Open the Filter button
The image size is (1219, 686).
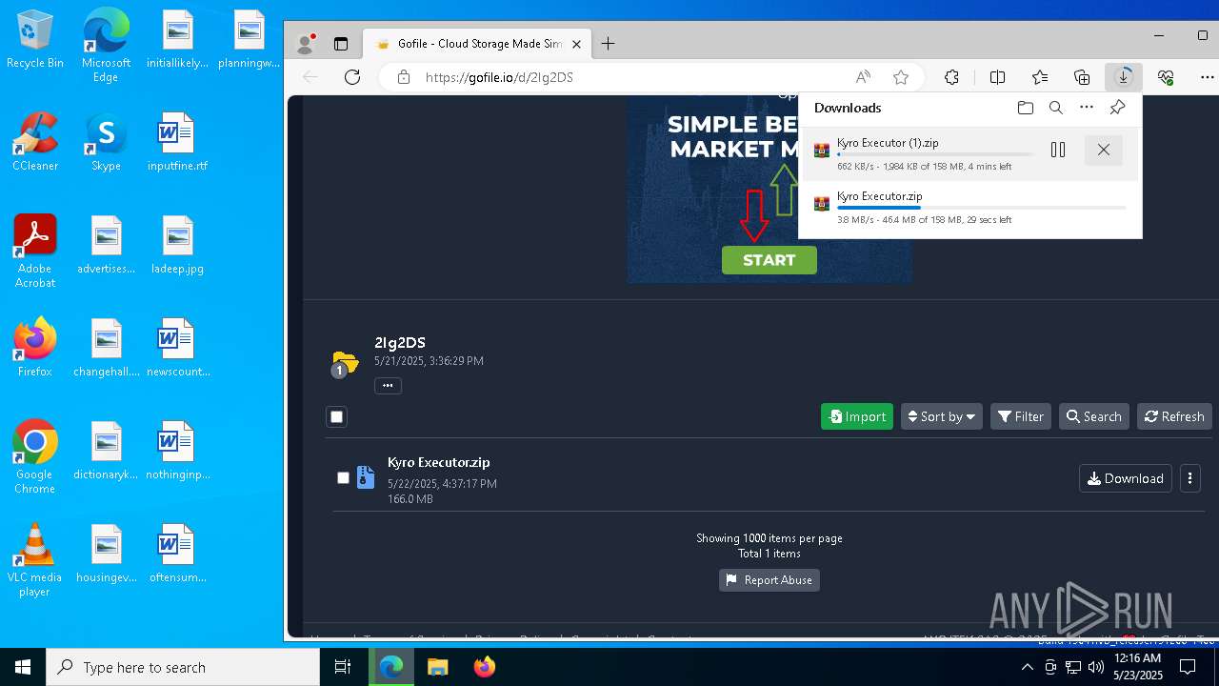(1020, 416)
